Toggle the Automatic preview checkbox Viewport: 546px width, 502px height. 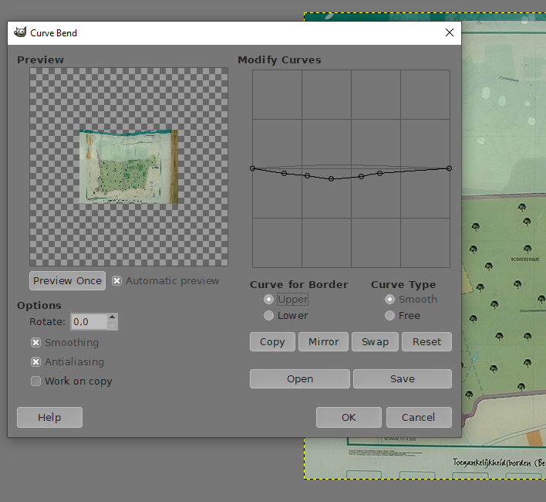coord(117,281)
